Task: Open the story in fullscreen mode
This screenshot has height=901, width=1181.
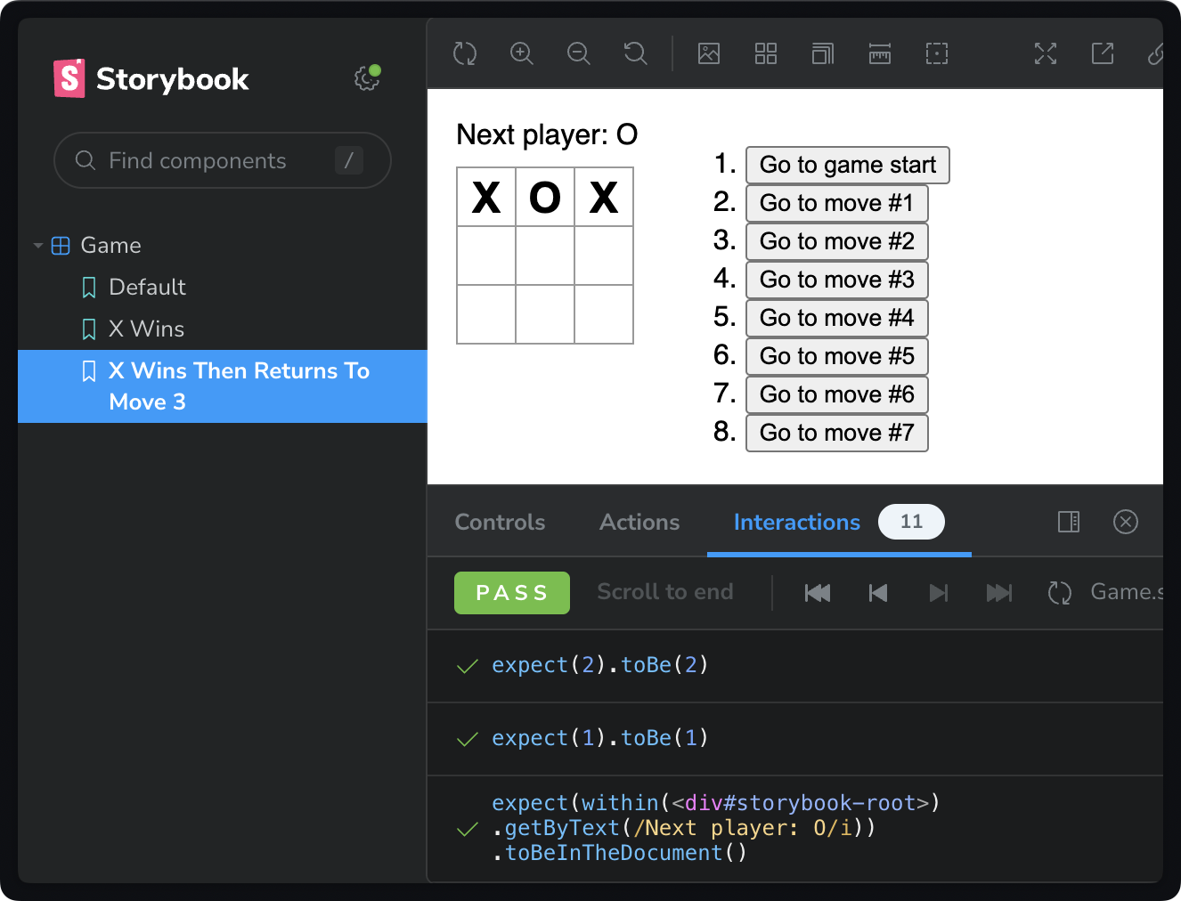Action: click(x=1045, y=53)
